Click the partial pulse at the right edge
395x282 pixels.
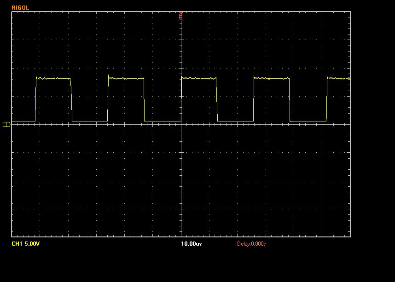[x=338, y=79]
